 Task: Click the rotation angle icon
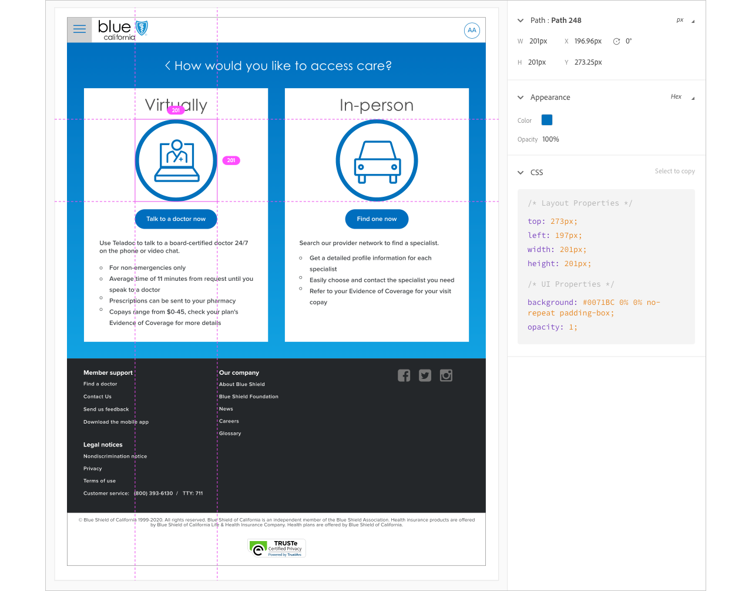pos(616,42)
